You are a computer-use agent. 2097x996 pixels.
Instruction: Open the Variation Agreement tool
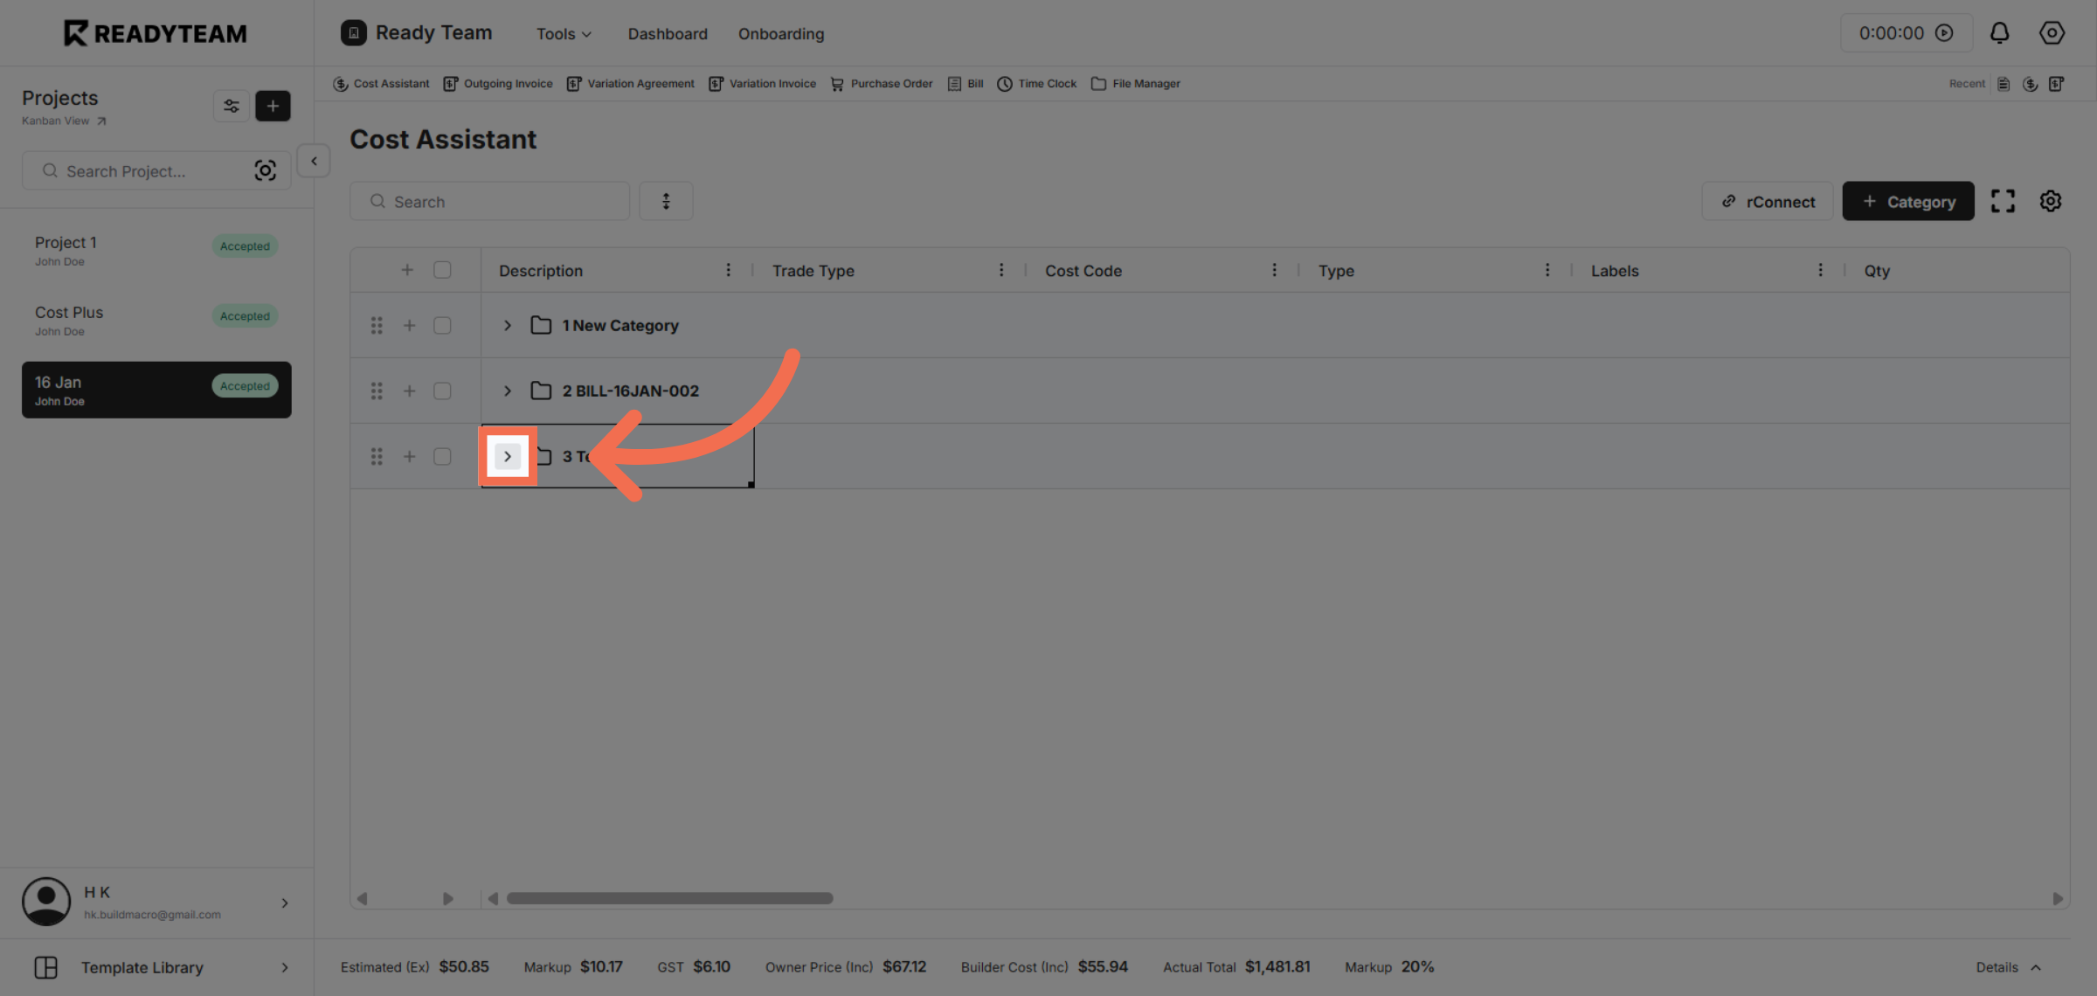pyautogui.click(x=640, y=83)
